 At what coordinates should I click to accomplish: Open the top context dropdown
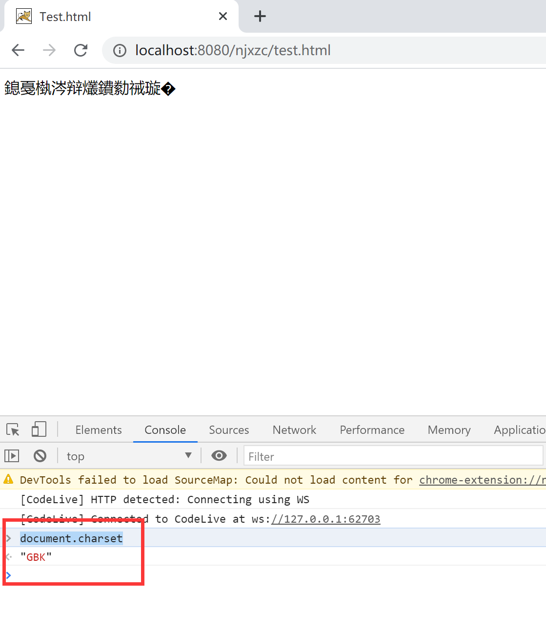click(x=129, y=456)
